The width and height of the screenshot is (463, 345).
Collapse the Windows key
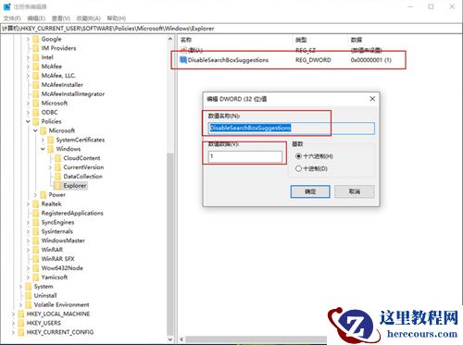tap(43, 149)
